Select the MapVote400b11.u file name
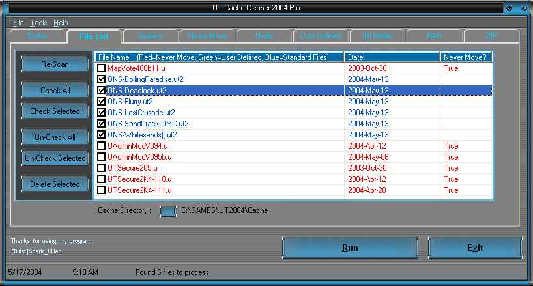 136,68
